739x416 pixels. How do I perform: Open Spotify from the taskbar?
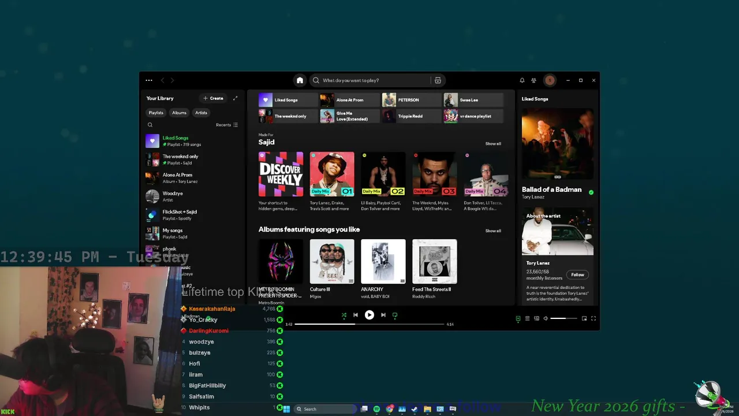[376, 409]
